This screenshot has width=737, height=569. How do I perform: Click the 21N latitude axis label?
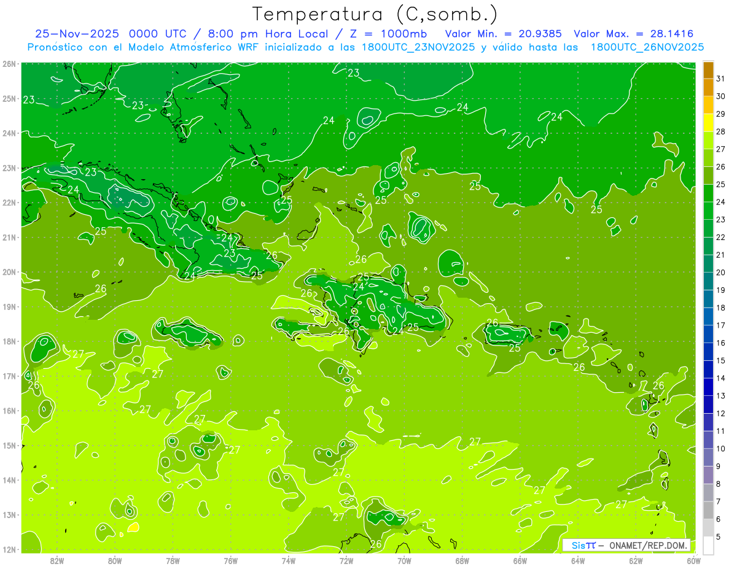[10, 237]
